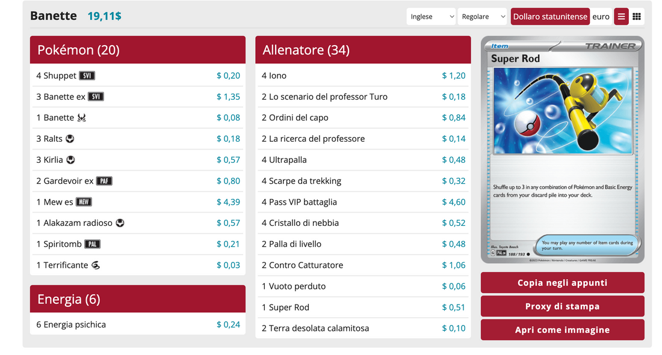Select the 3 Kirlia row
662x355 pixels.
pos(138,160)
